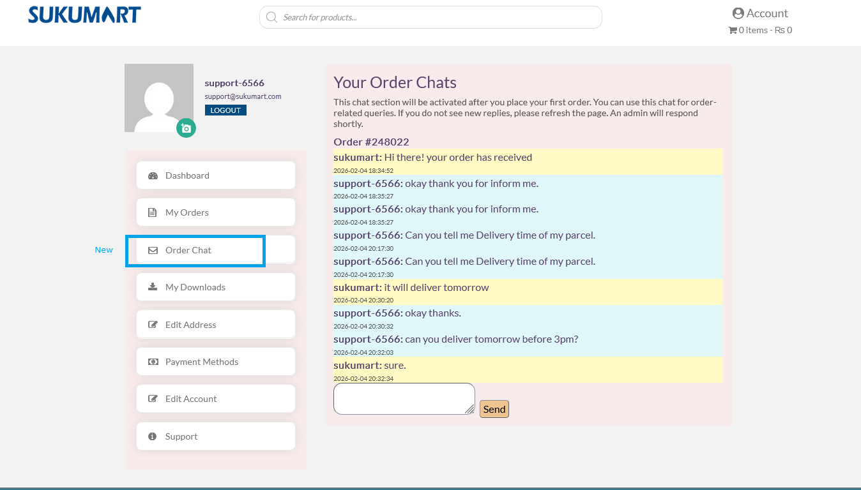The height and width of the screenshot is (490, 861).
Task: Click the SUKUMART logo
Action: tap(84, 15)
